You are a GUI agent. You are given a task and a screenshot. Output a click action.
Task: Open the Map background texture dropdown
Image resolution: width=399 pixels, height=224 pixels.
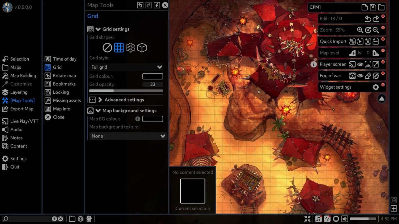tap(128, 136)
